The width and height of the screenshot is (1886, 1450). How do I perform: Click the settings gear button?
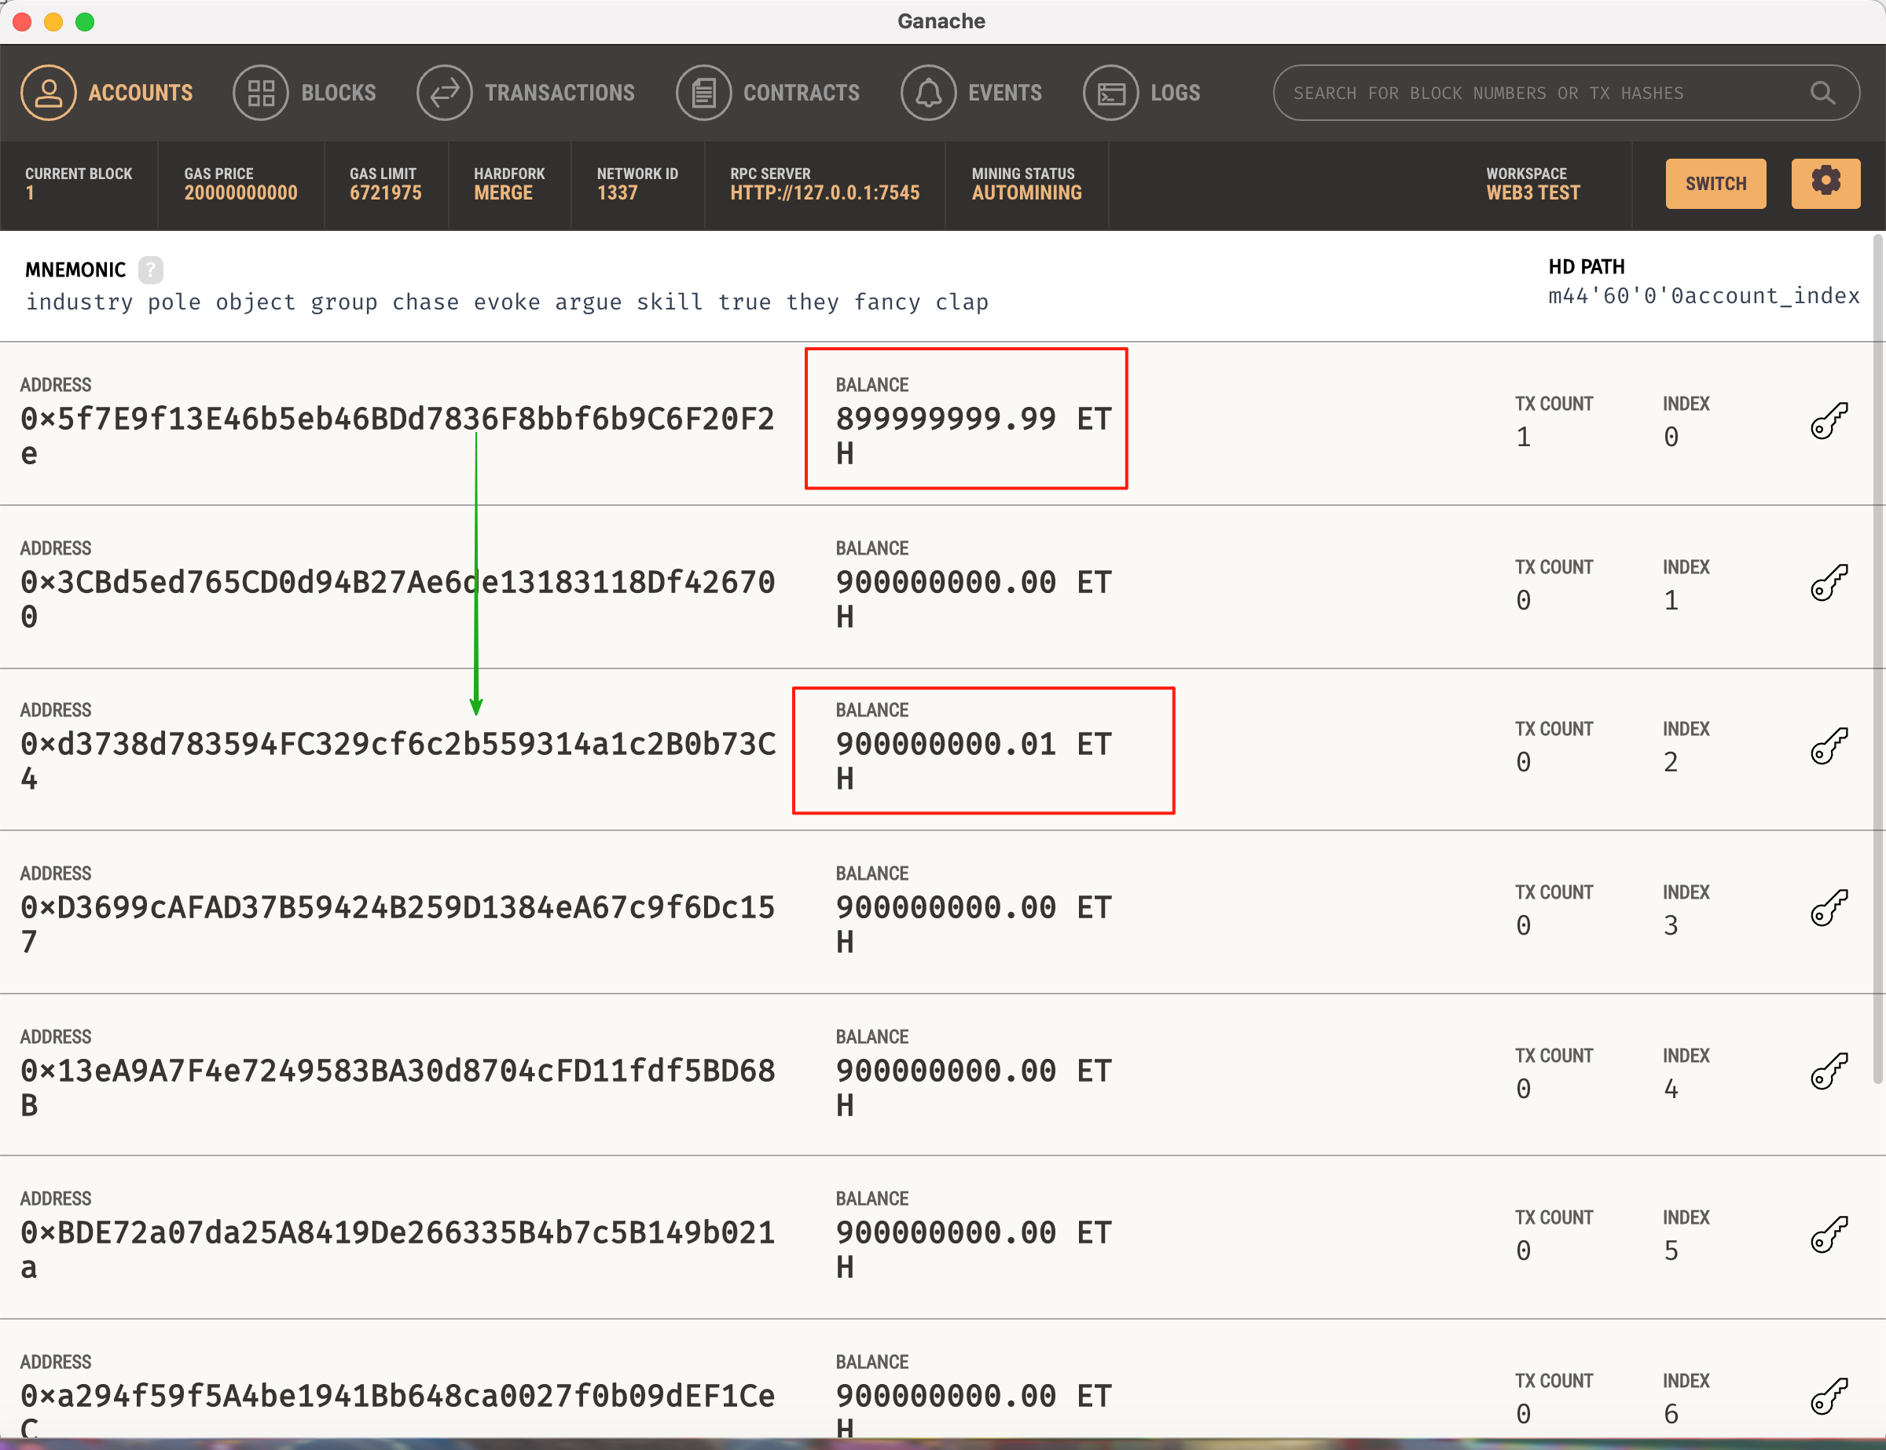1825,183
